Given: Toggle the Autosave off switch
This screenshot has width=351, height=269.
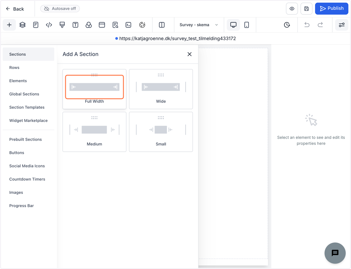Looking at the screenshot, I should pyautogui.click(x=60, y=9).
